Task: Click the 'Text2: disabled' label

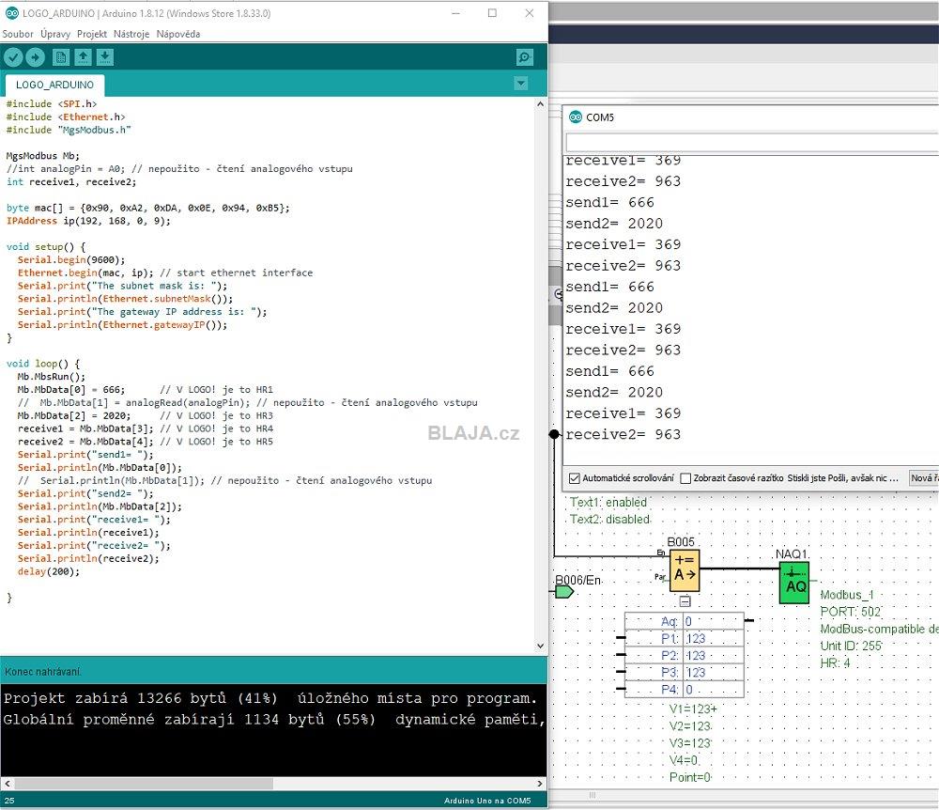Action: pos(609,519)
